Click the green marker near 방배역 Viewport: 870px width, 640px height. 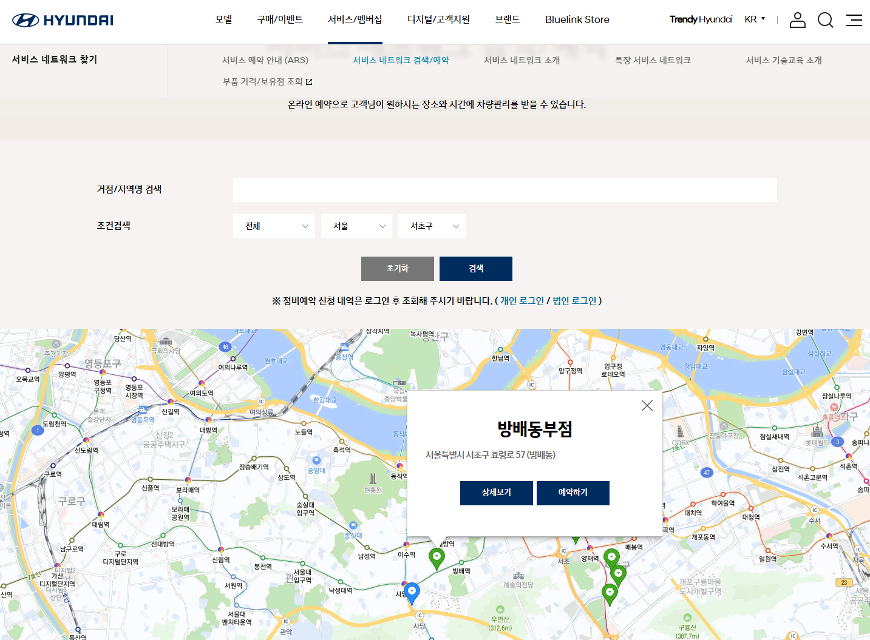coord(437,557)
